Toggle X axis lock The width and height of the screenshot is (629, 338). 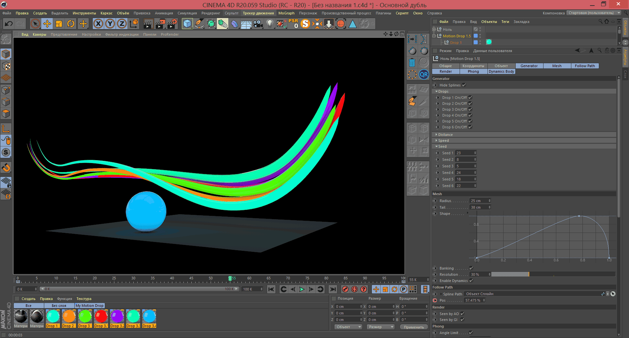98,24
